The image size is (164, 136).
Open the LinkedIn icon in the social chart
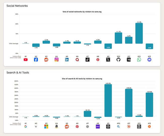click(x=67, y=60)
